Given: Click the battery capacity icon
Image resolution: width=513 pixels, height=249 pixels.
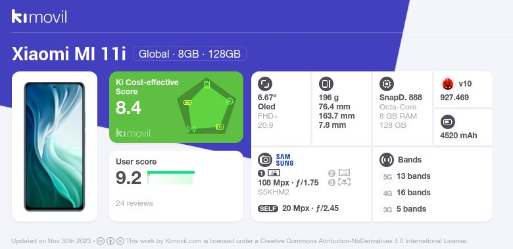Looking at the screenshot, I should [448, 123].
